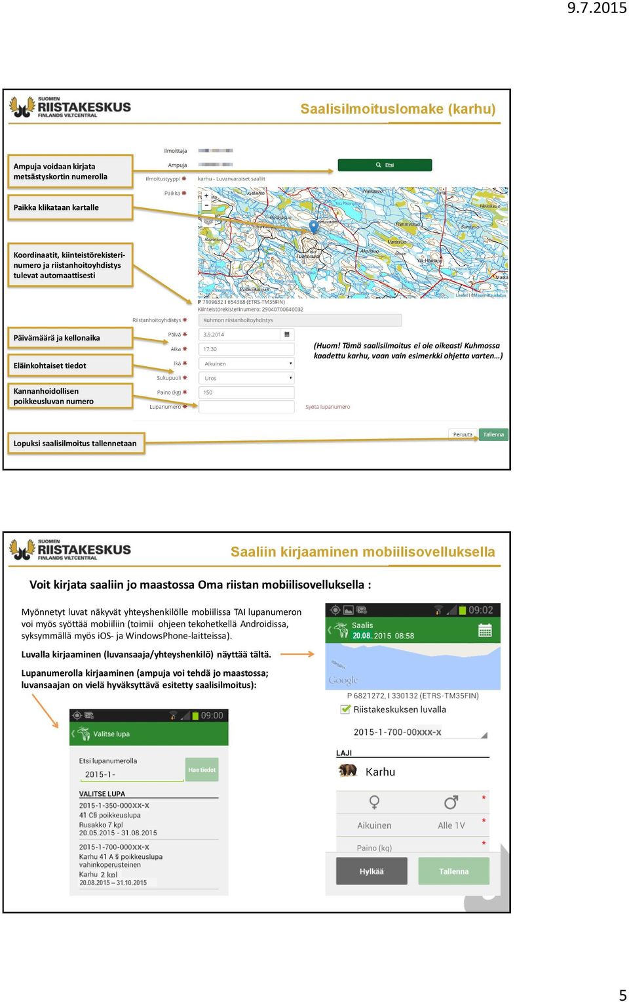Select the Alle 1V age option
Image resolution: width=629 pixels, height=1002 pixels.
click(451, 825)
